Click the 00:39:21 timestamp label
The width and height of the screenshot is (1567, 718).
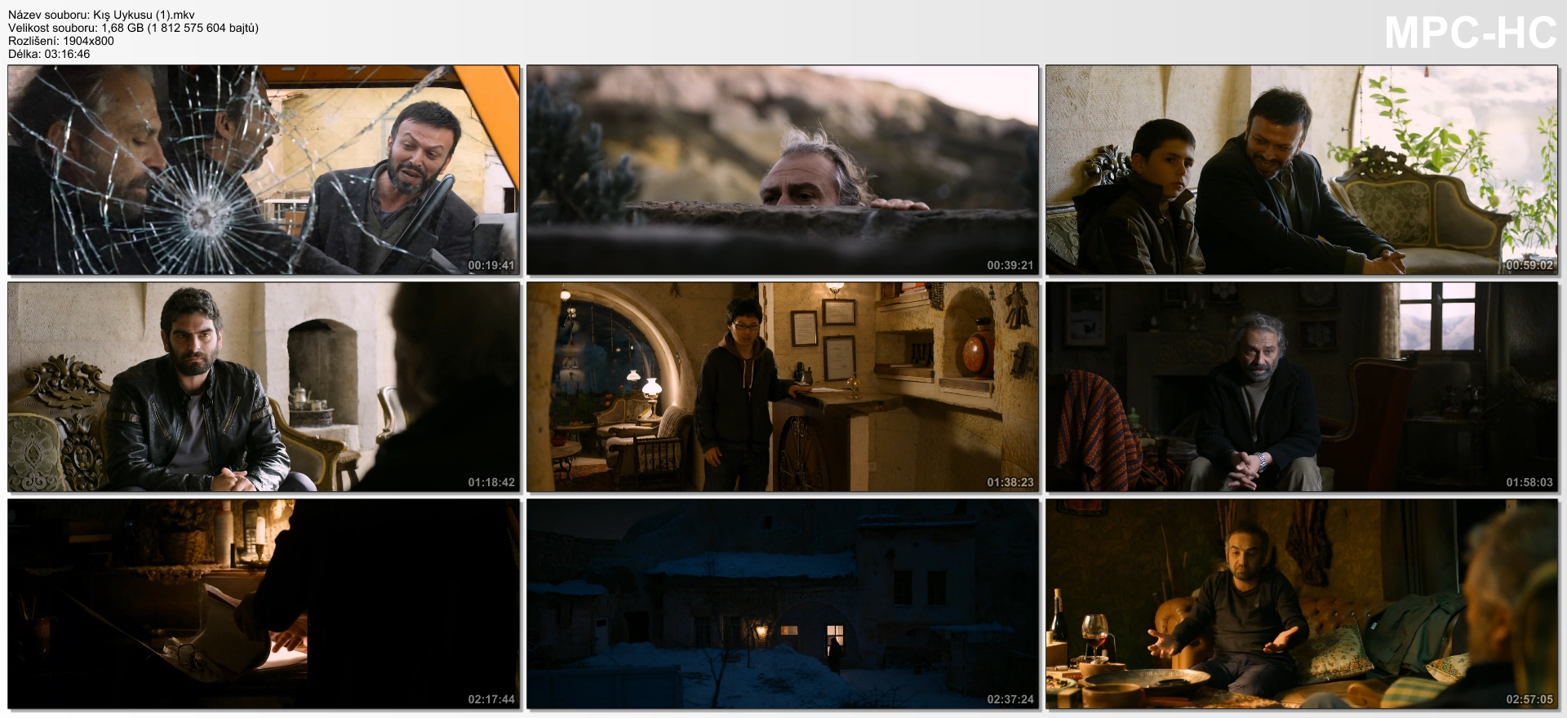(x=1010, y=265)
